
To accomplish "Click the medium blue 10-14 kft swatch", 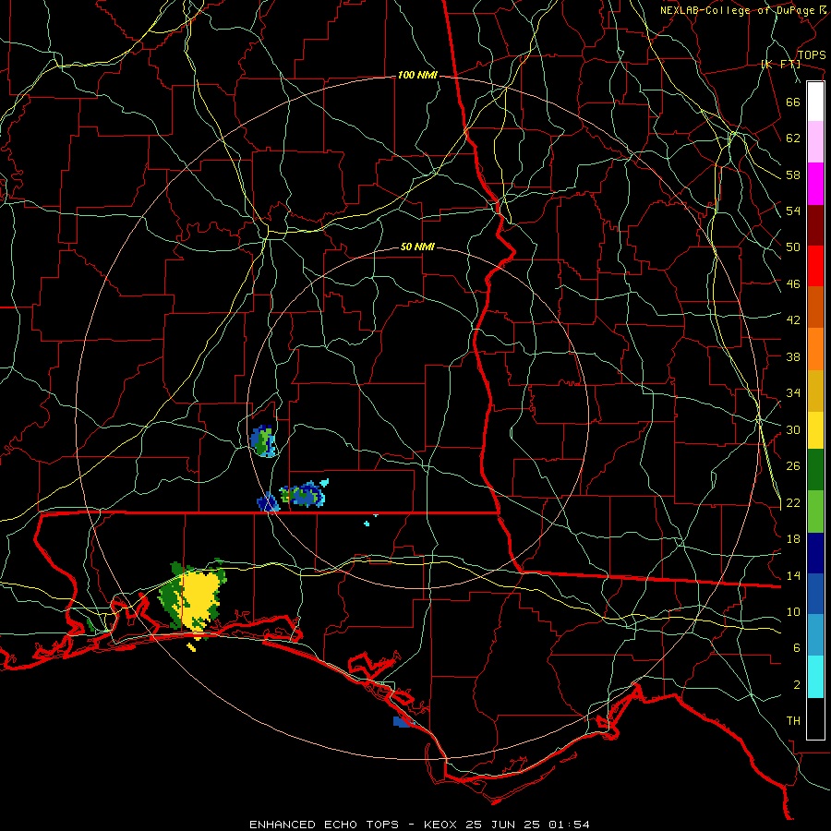I will pos(815,594).
